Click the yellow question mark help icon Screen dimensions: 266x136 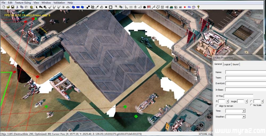click(198, 7)
